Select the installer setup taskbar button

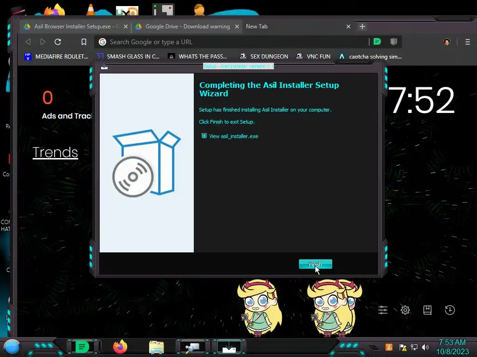[229, 347]
